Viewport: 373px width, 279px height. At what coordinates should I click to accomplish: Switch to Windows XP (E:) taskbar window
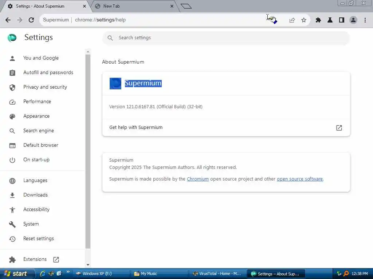[101, 274]
